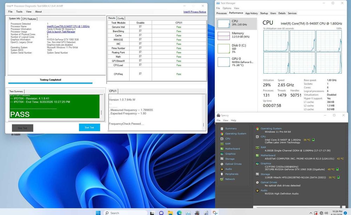The image size is (351, 215).
Task: Click the Stop Test button
Action: [x=22, y=128]
